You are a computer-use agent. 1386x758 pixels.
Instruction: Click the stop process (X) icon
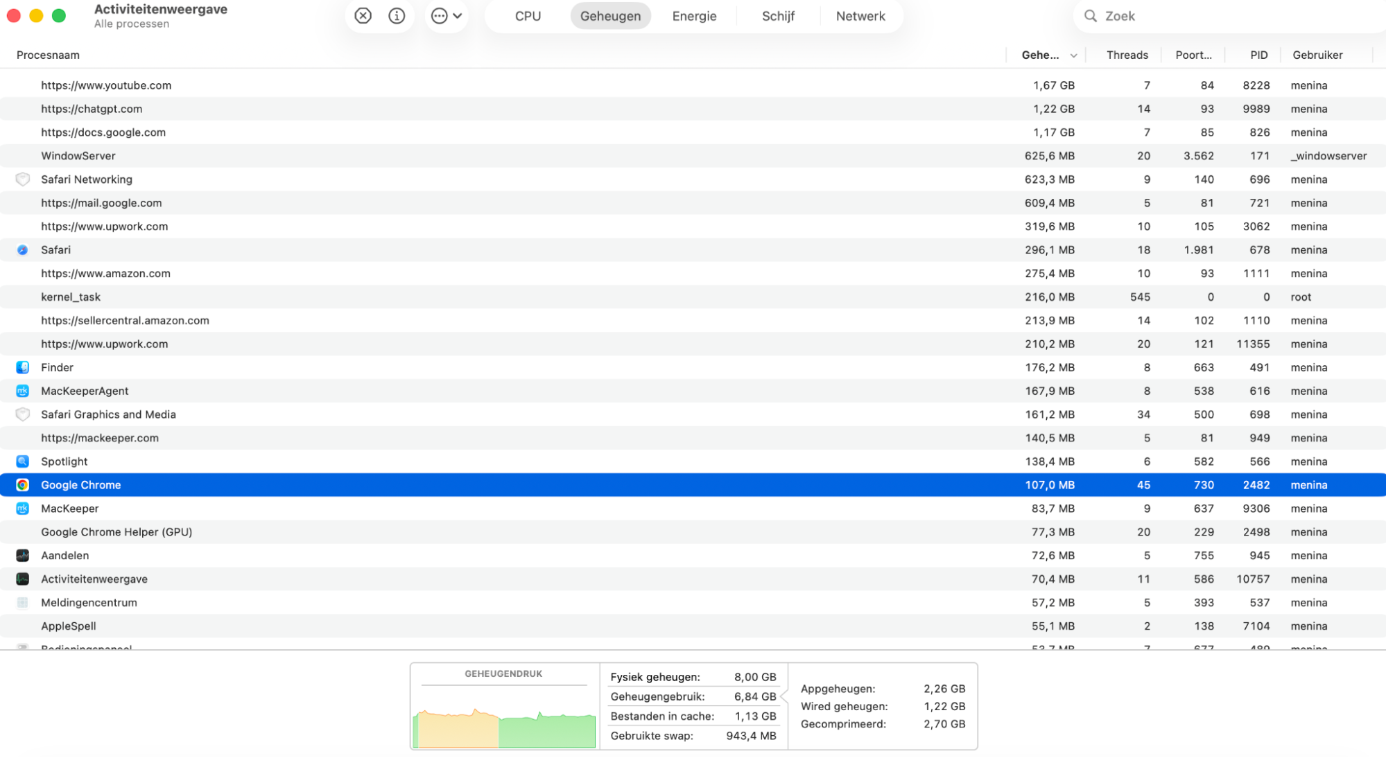pos(362,15)
